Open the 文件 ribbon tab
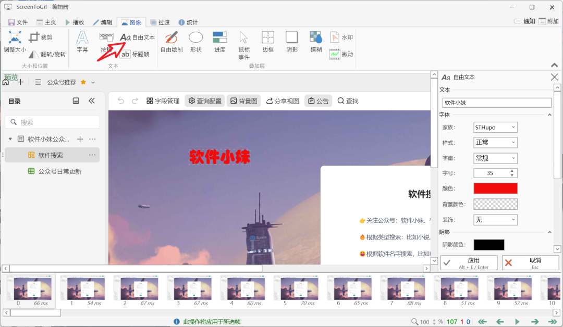 tap(18, 22)
